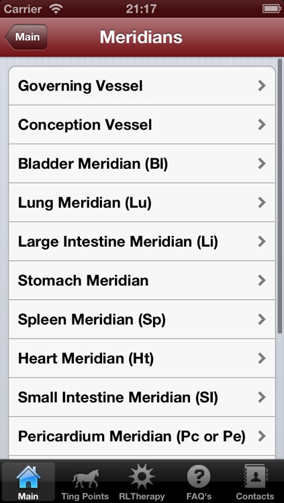The height and width of the screenshot is (503, 284).
Task: Click the vertical scrollbar indicator
Action: [x=280, y=197]
